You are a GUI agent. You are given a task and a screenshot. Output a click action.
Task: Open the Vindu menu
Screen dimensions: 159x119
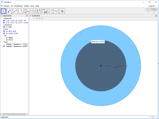[x=32, y=6]
